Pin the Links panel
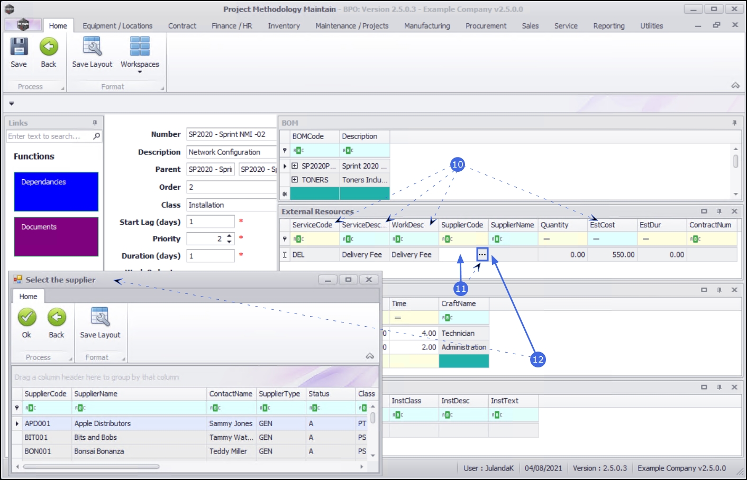 tap(95, 123)
